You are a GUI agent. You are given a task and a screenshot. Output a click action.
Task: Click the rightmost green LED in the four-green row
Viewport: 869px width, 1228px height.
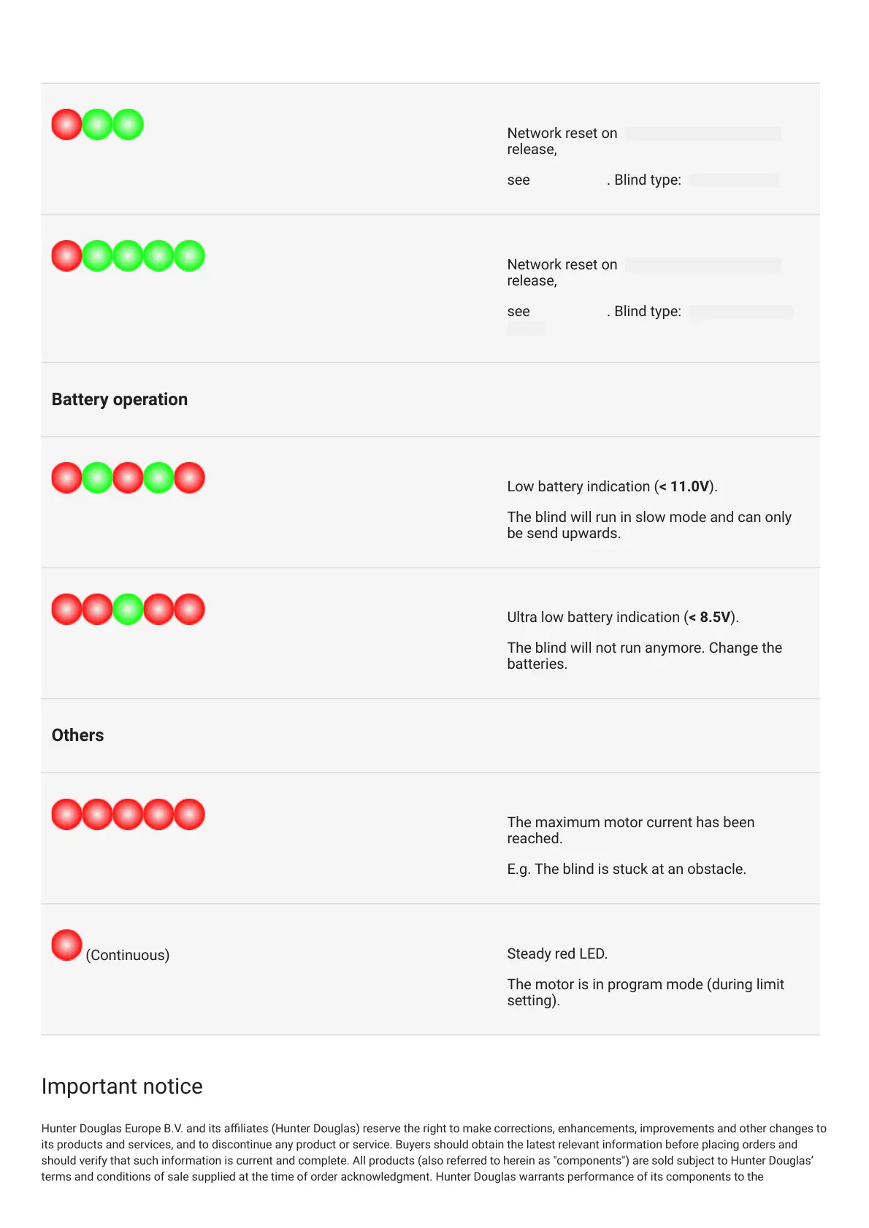click(x=189, y=256)
